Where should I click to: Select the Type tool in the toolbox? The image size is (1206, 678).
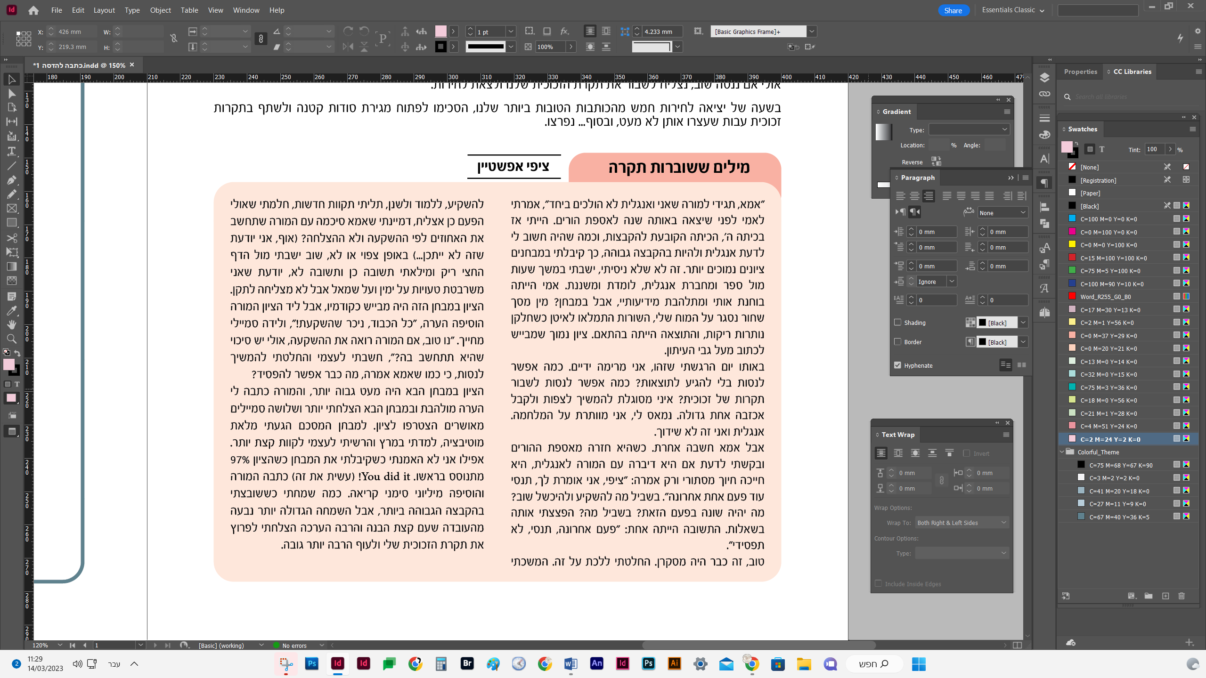[12, 151]
